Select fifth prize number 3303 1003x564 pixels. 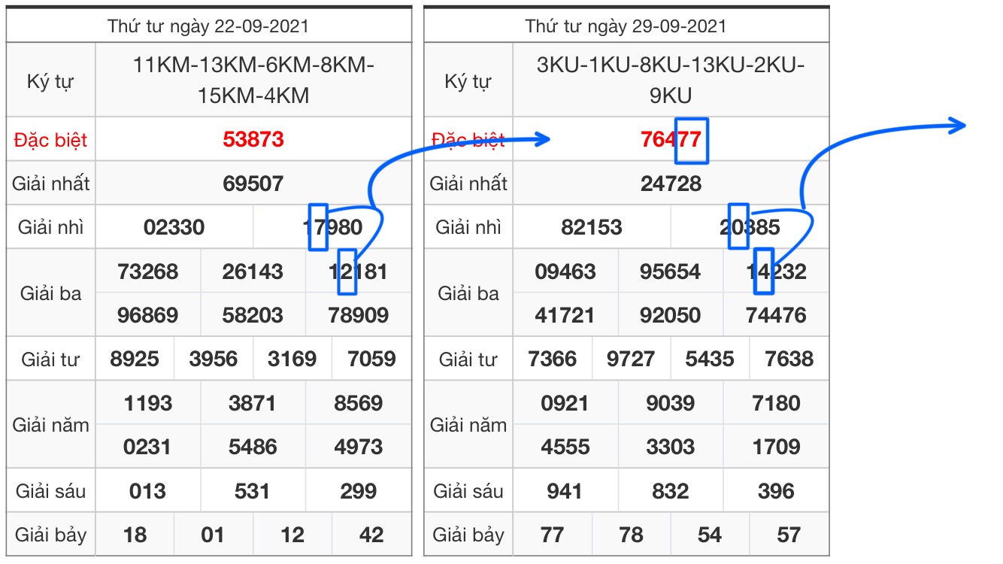670,447
